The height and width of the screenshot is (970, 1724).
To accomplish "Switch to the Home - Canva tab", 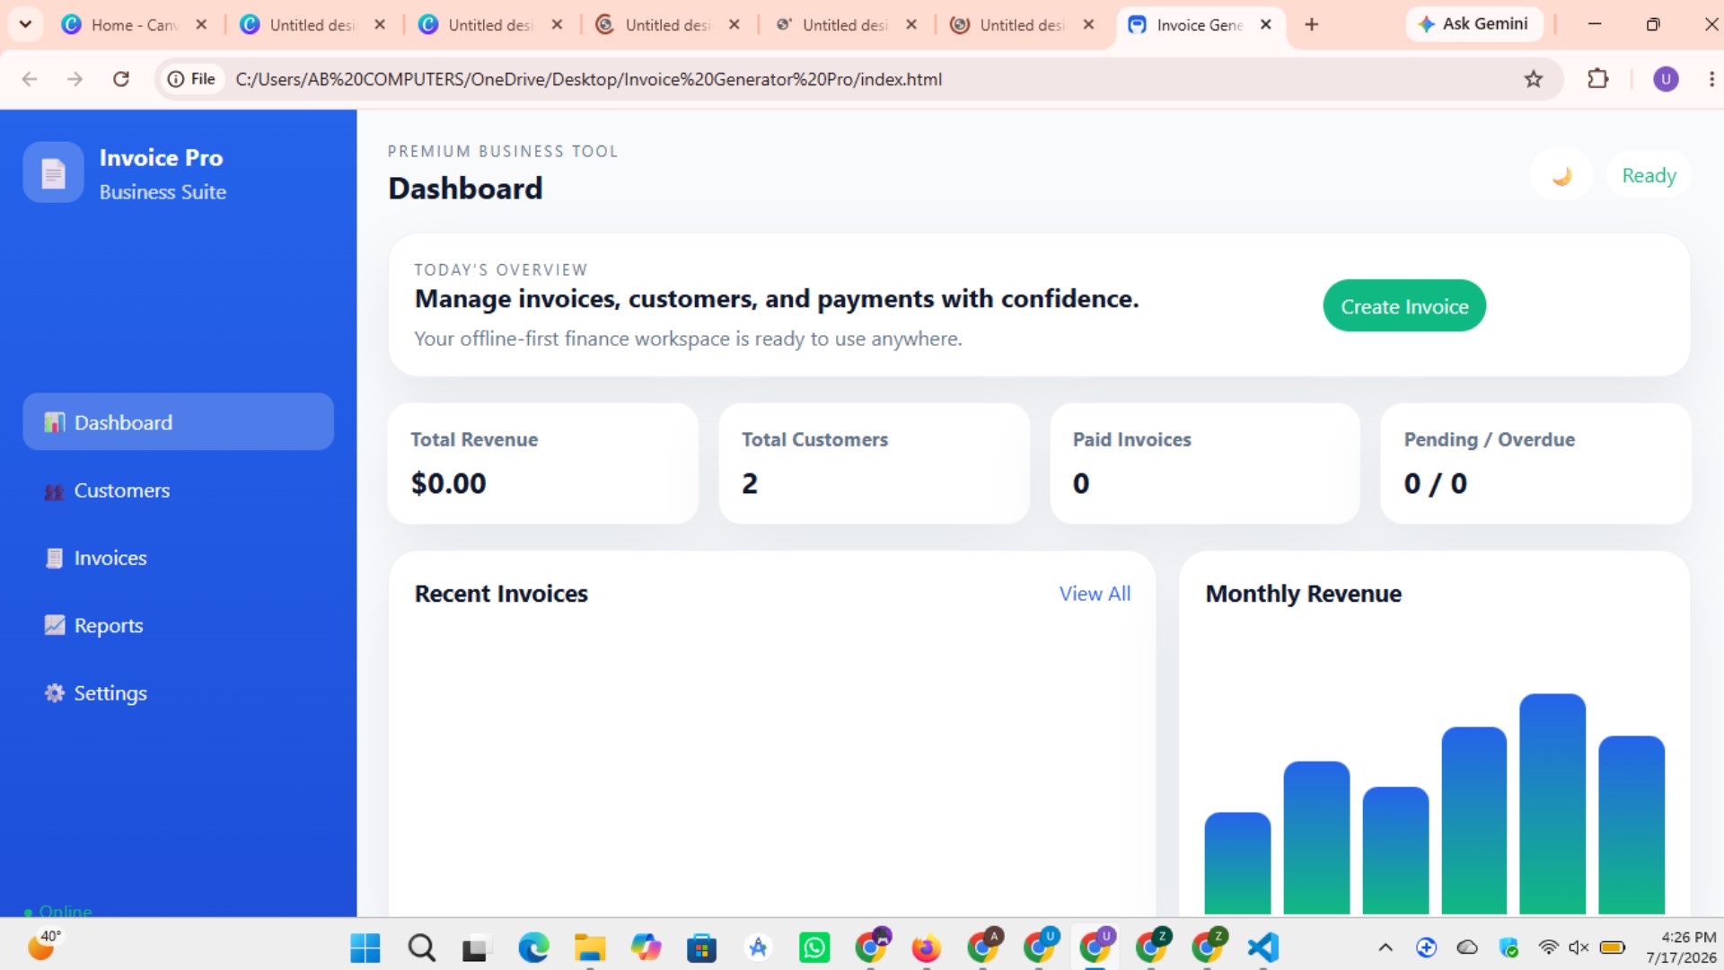I will 133,25.
